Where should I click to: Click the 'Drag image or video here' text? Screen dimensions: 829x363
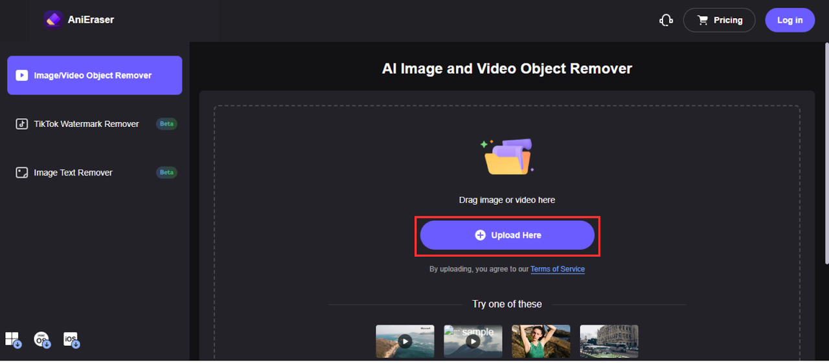pyautogui.click(x=507, y=200)
